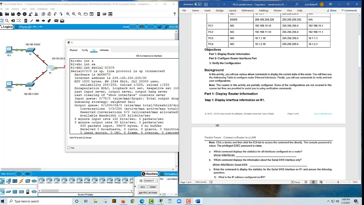Click PC2 in the topology
Image resolution: width=364 pixels, height=205 pixels.
click(9, 85)
